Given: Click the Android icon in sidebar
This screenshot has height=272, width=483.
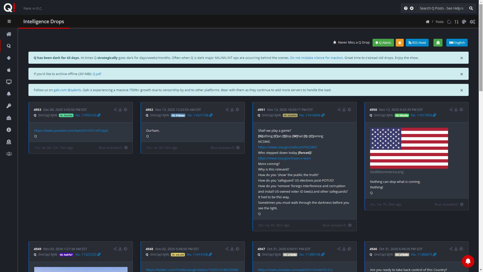Looking at the screenshot, I should [9, 58].
